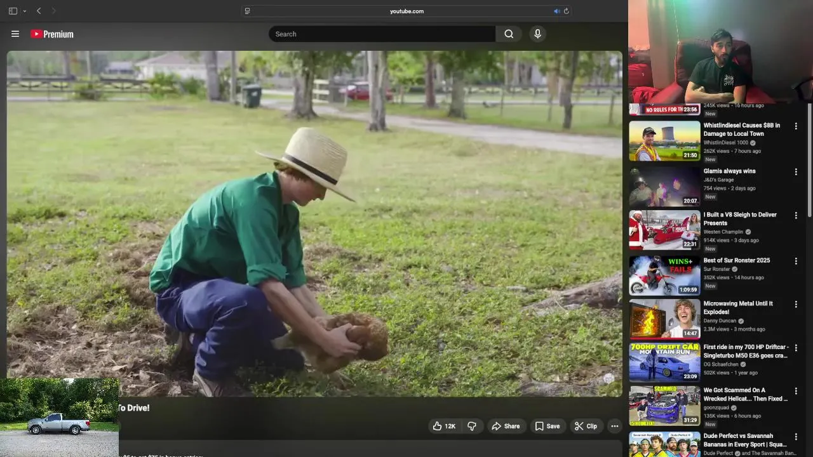Toggle Safari sidebar button

pyautogui.click(x=13, y=11)
